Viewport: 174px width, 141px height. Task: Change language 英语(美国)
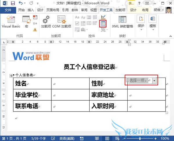click(x=67, y=138)
